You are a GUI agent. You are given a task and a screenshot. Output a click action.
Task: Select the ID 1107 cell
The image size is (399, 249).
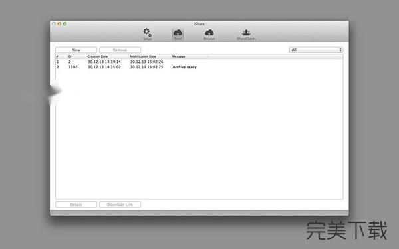pyautogui.click(x=72, y=67)
